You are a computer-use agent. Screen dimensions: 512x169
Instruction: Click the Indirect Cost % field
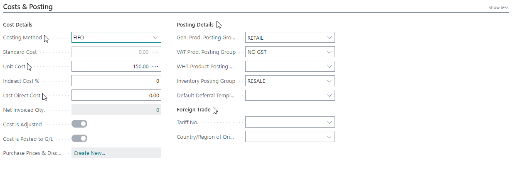[116, 81]
